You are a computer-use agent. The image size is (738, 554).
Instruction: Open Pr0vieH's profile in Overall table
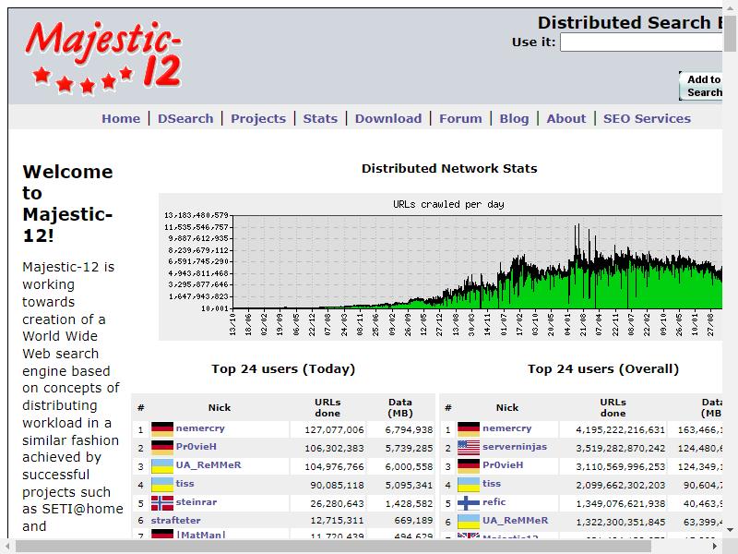tap(503, 465)
